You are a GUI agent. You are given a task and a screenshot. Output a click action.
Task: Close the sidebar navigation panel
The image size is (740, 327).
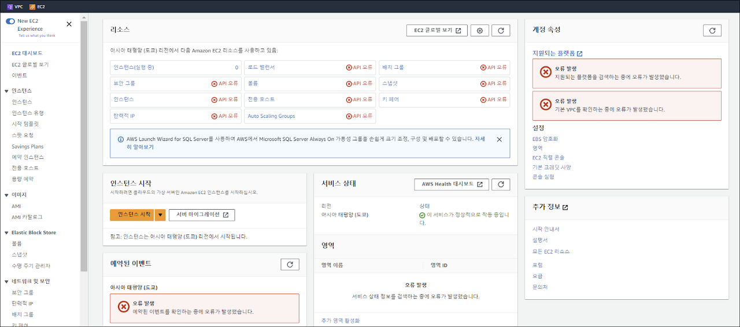coord(69,24)
